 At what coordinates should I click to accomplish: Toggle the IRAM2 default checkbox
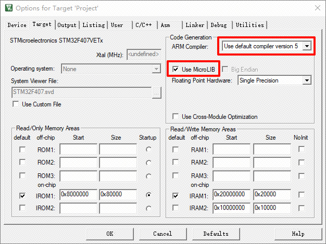[x=175, y=208]
